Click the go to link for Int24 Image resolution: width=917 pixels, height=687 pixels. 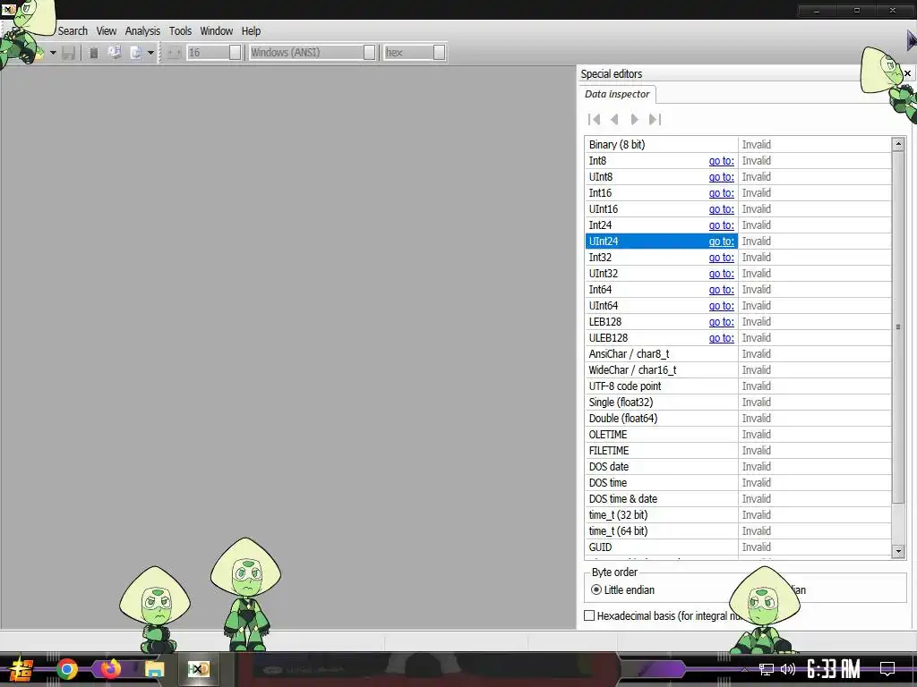721,225
